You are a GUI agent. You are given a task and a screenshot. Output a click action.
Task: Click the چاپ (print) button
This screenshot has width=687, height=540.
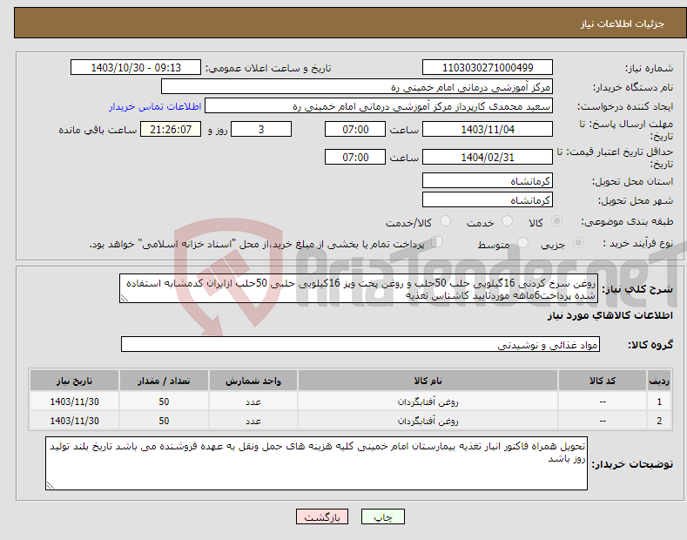coord(382,516)
